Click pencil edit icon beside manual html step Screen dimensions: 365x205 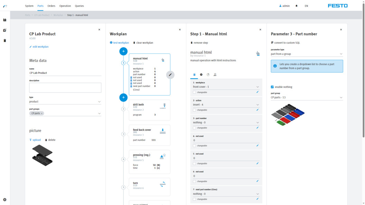(x=170, y=75)
